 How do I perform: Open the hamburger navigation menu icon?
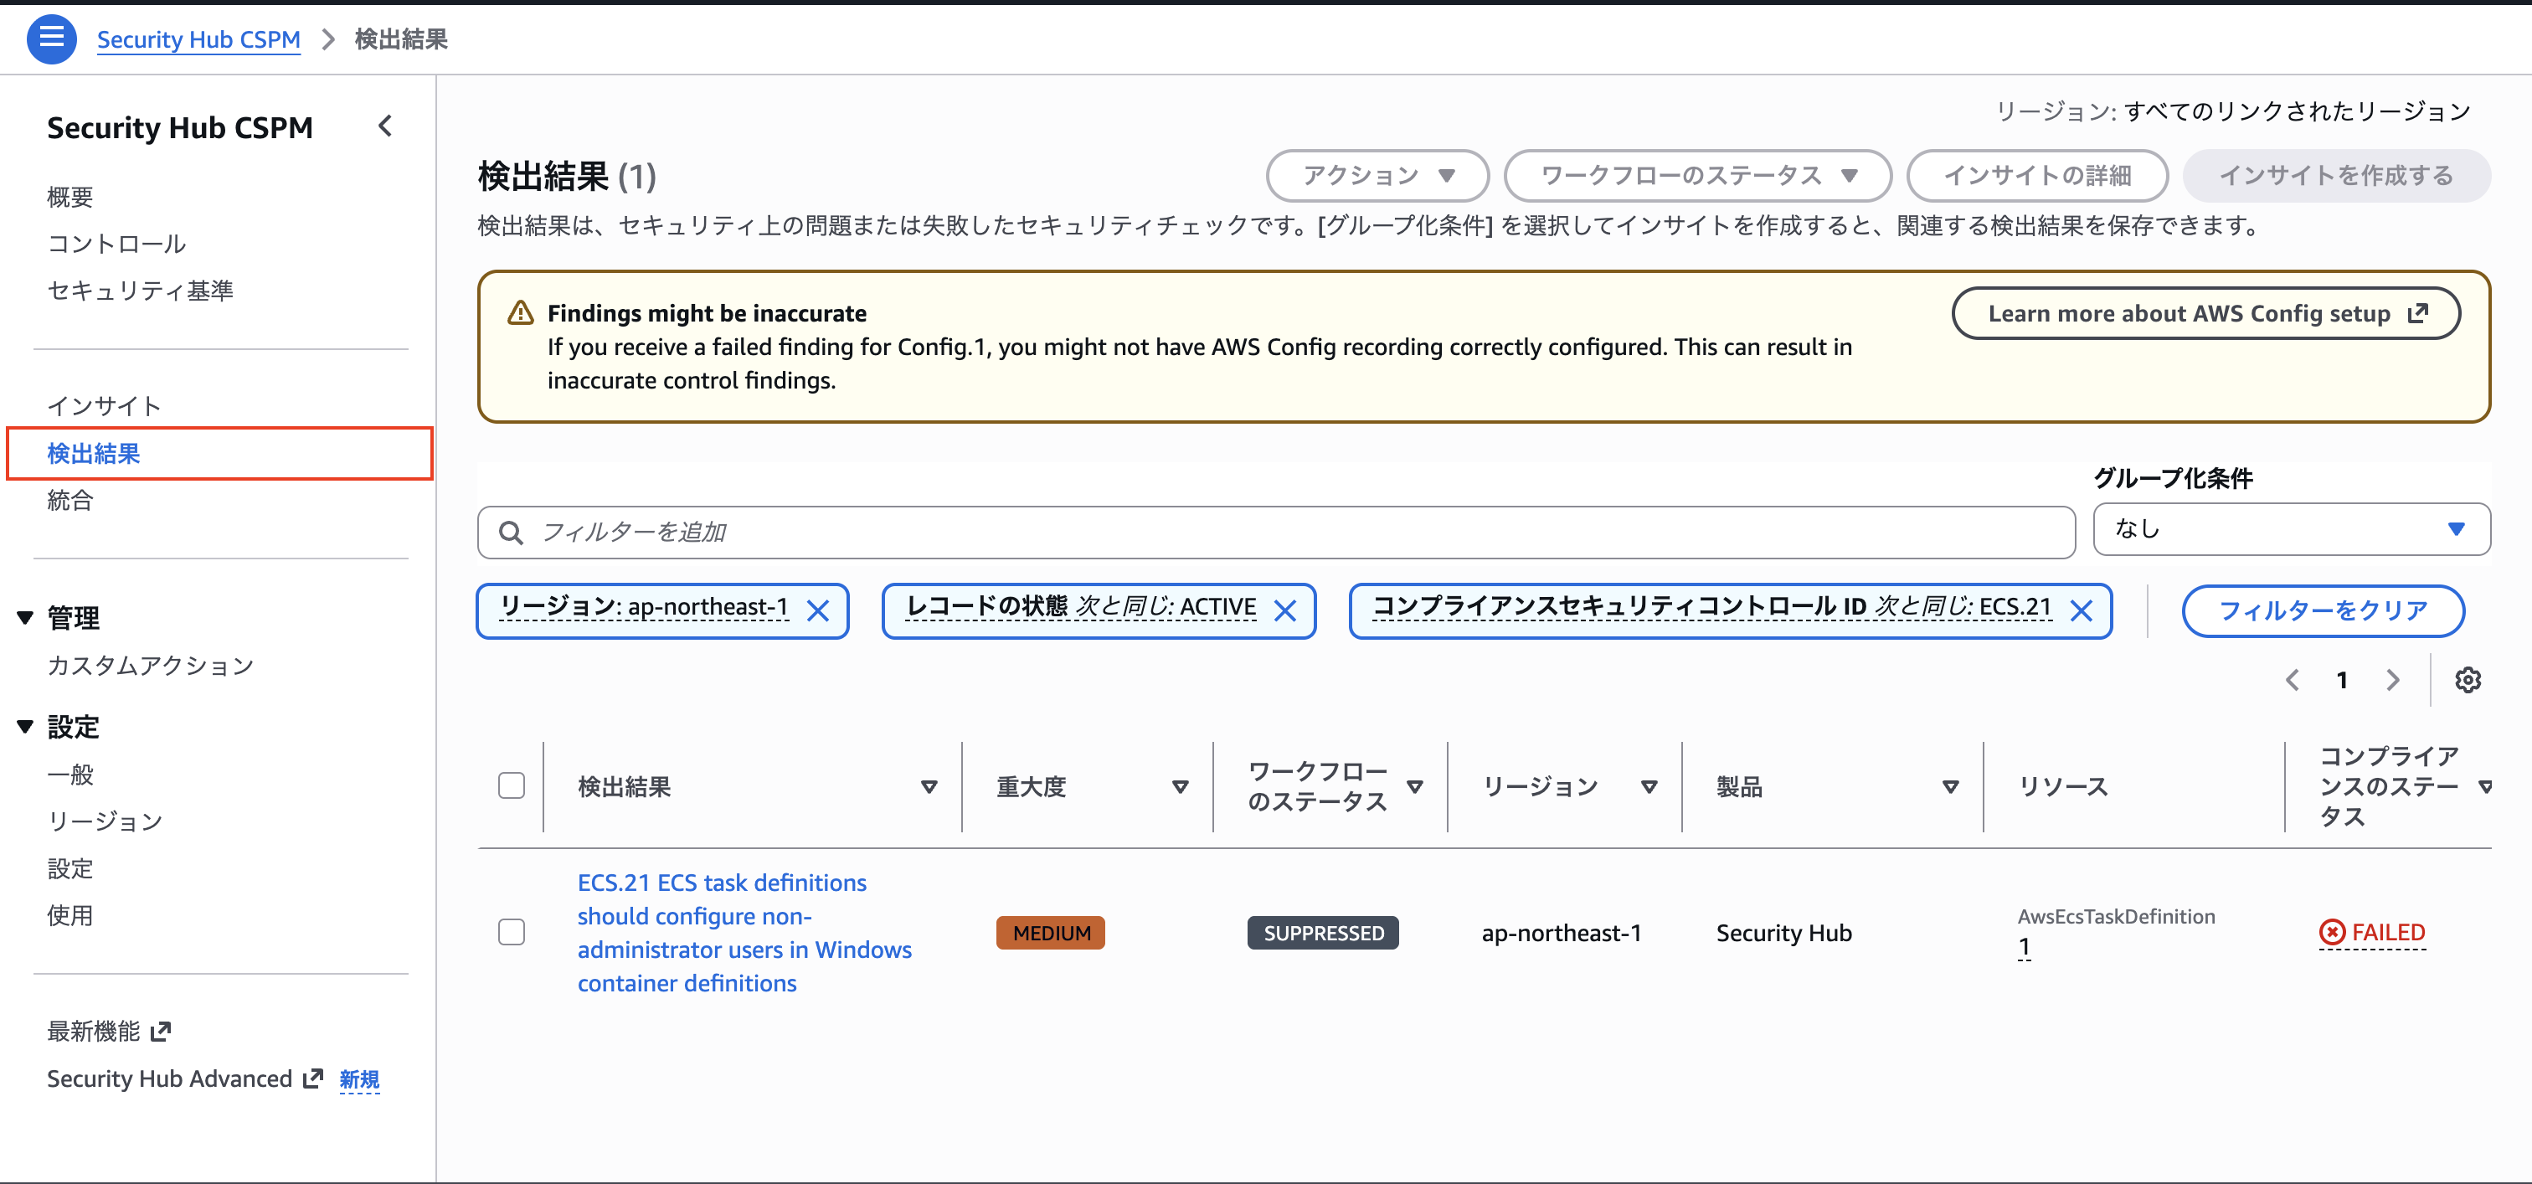[x=51, y=39]
